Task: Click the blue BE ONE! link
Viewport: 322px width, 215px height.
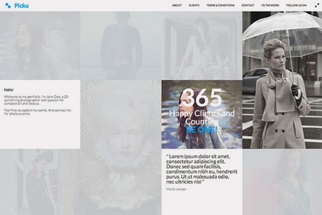Action: (x=202, y=129)
